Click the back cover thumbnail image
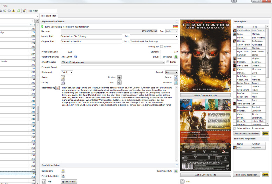272x184 pixels. [205, 135]
